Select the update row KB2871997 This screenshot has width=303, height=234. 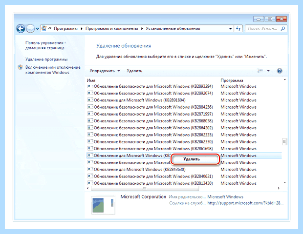(184, 114)
